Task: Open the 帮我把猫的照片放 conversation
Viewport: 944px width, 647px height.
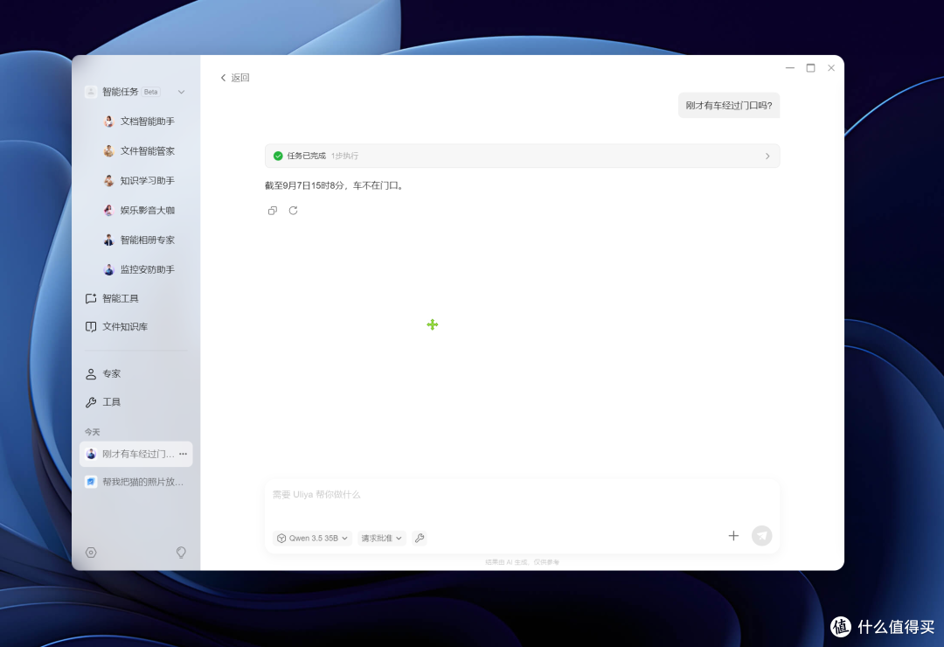Action: tap(136, 482)
